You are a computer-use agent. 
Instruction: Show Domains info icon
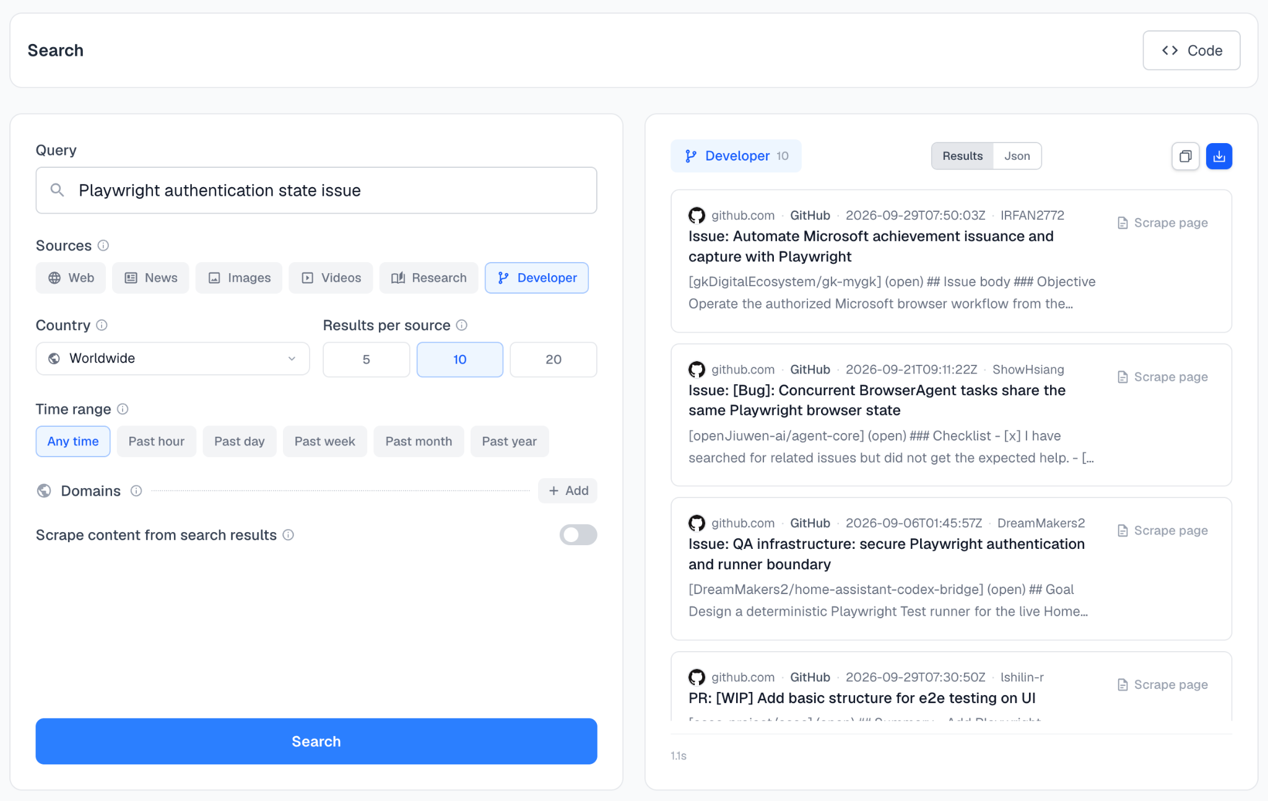136,491
